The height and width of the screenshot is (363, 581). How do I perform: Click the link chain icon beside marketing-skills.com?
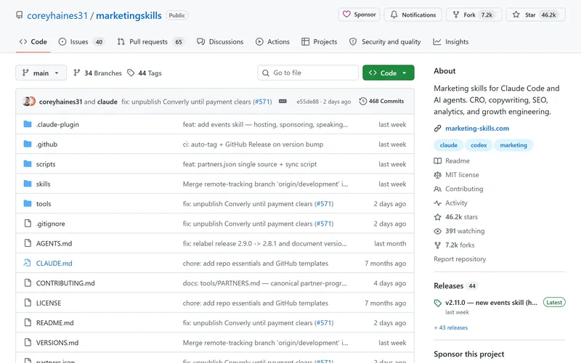click(x=438, y=129)
